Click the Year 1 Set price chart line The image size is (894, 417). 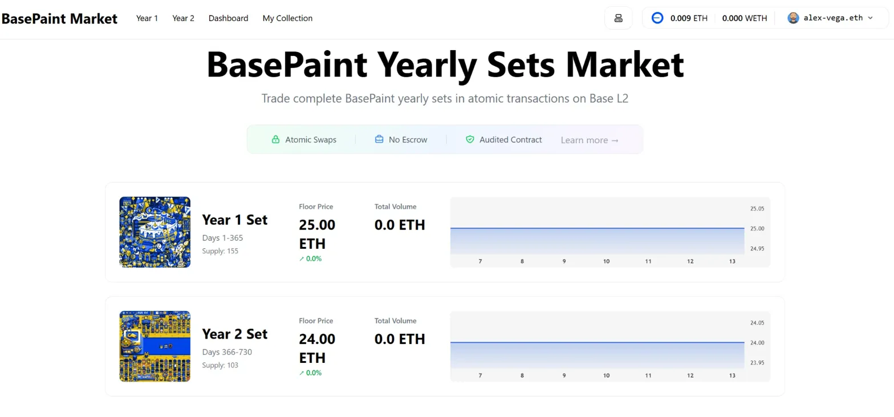598,228
